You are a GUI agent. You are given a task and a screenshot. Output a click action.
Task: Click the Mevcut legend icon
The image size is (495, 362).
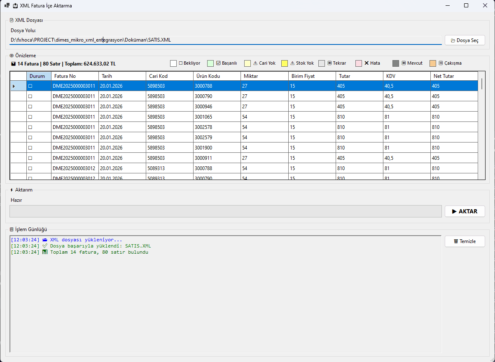coord(404,63)
